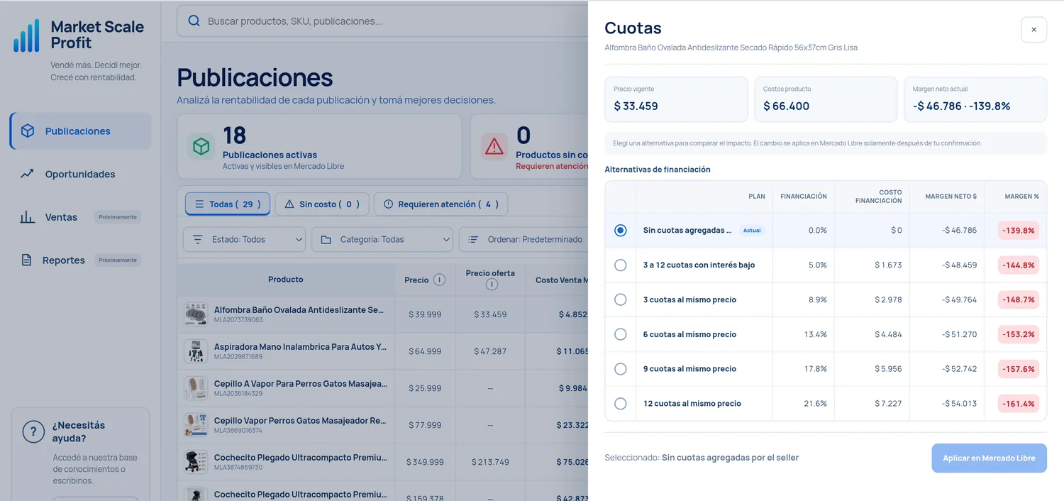Click the Aspiradora Mano Inalambrica product title
The width and height of the screenshot is (1064, 501).
coord(301,347)
